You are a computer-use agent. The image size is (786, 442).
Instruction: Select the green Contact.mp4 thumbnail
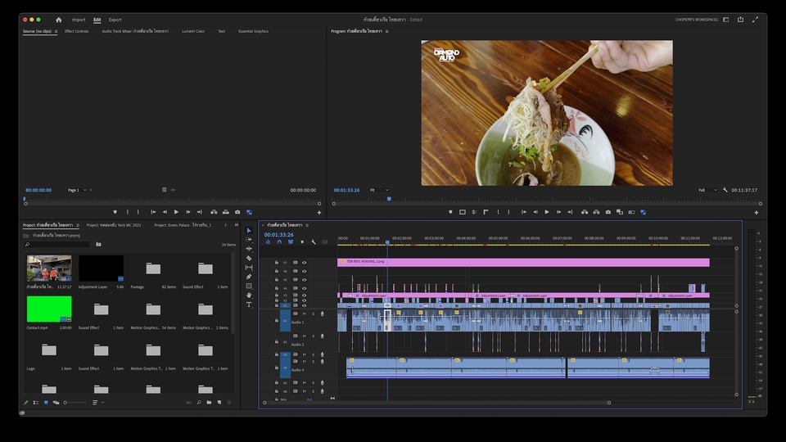coord(49,309)
